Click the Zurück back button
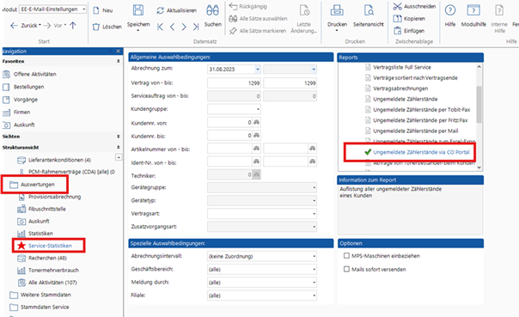Viewport: 519px width, 317px height. coord(26,26)
